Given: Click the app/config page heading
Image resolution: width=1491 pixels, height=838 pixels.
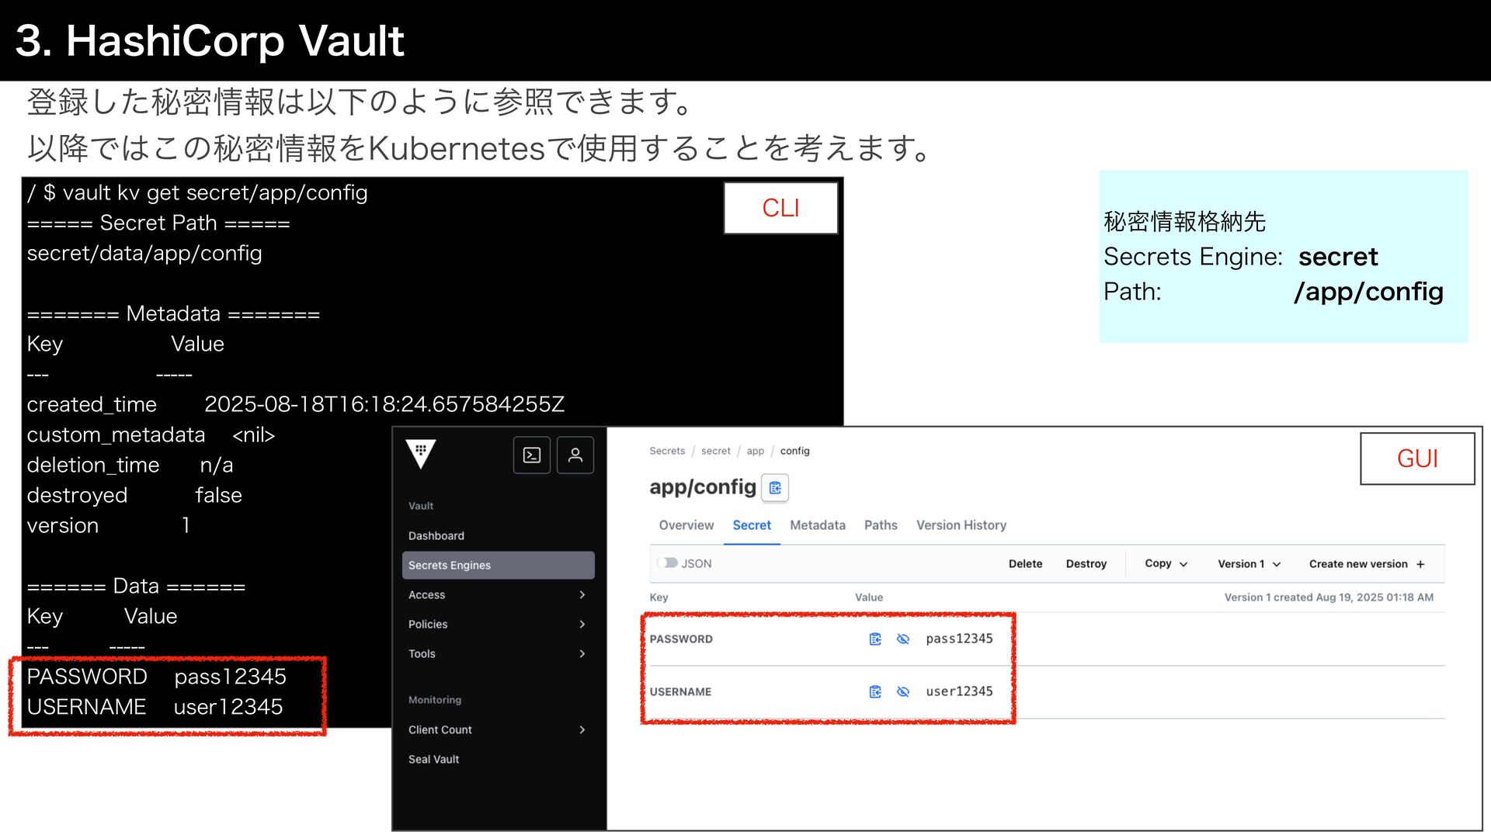Looking at the screenshot, I should click(x=703, y=487).
